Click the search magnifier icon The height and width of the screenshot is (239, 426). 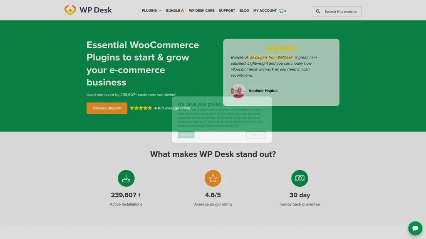tap(318, 11)
